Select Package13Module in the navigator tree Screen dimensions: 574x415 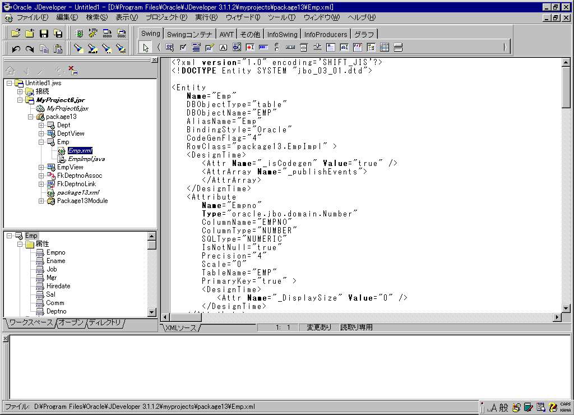[x=82, y=201]
